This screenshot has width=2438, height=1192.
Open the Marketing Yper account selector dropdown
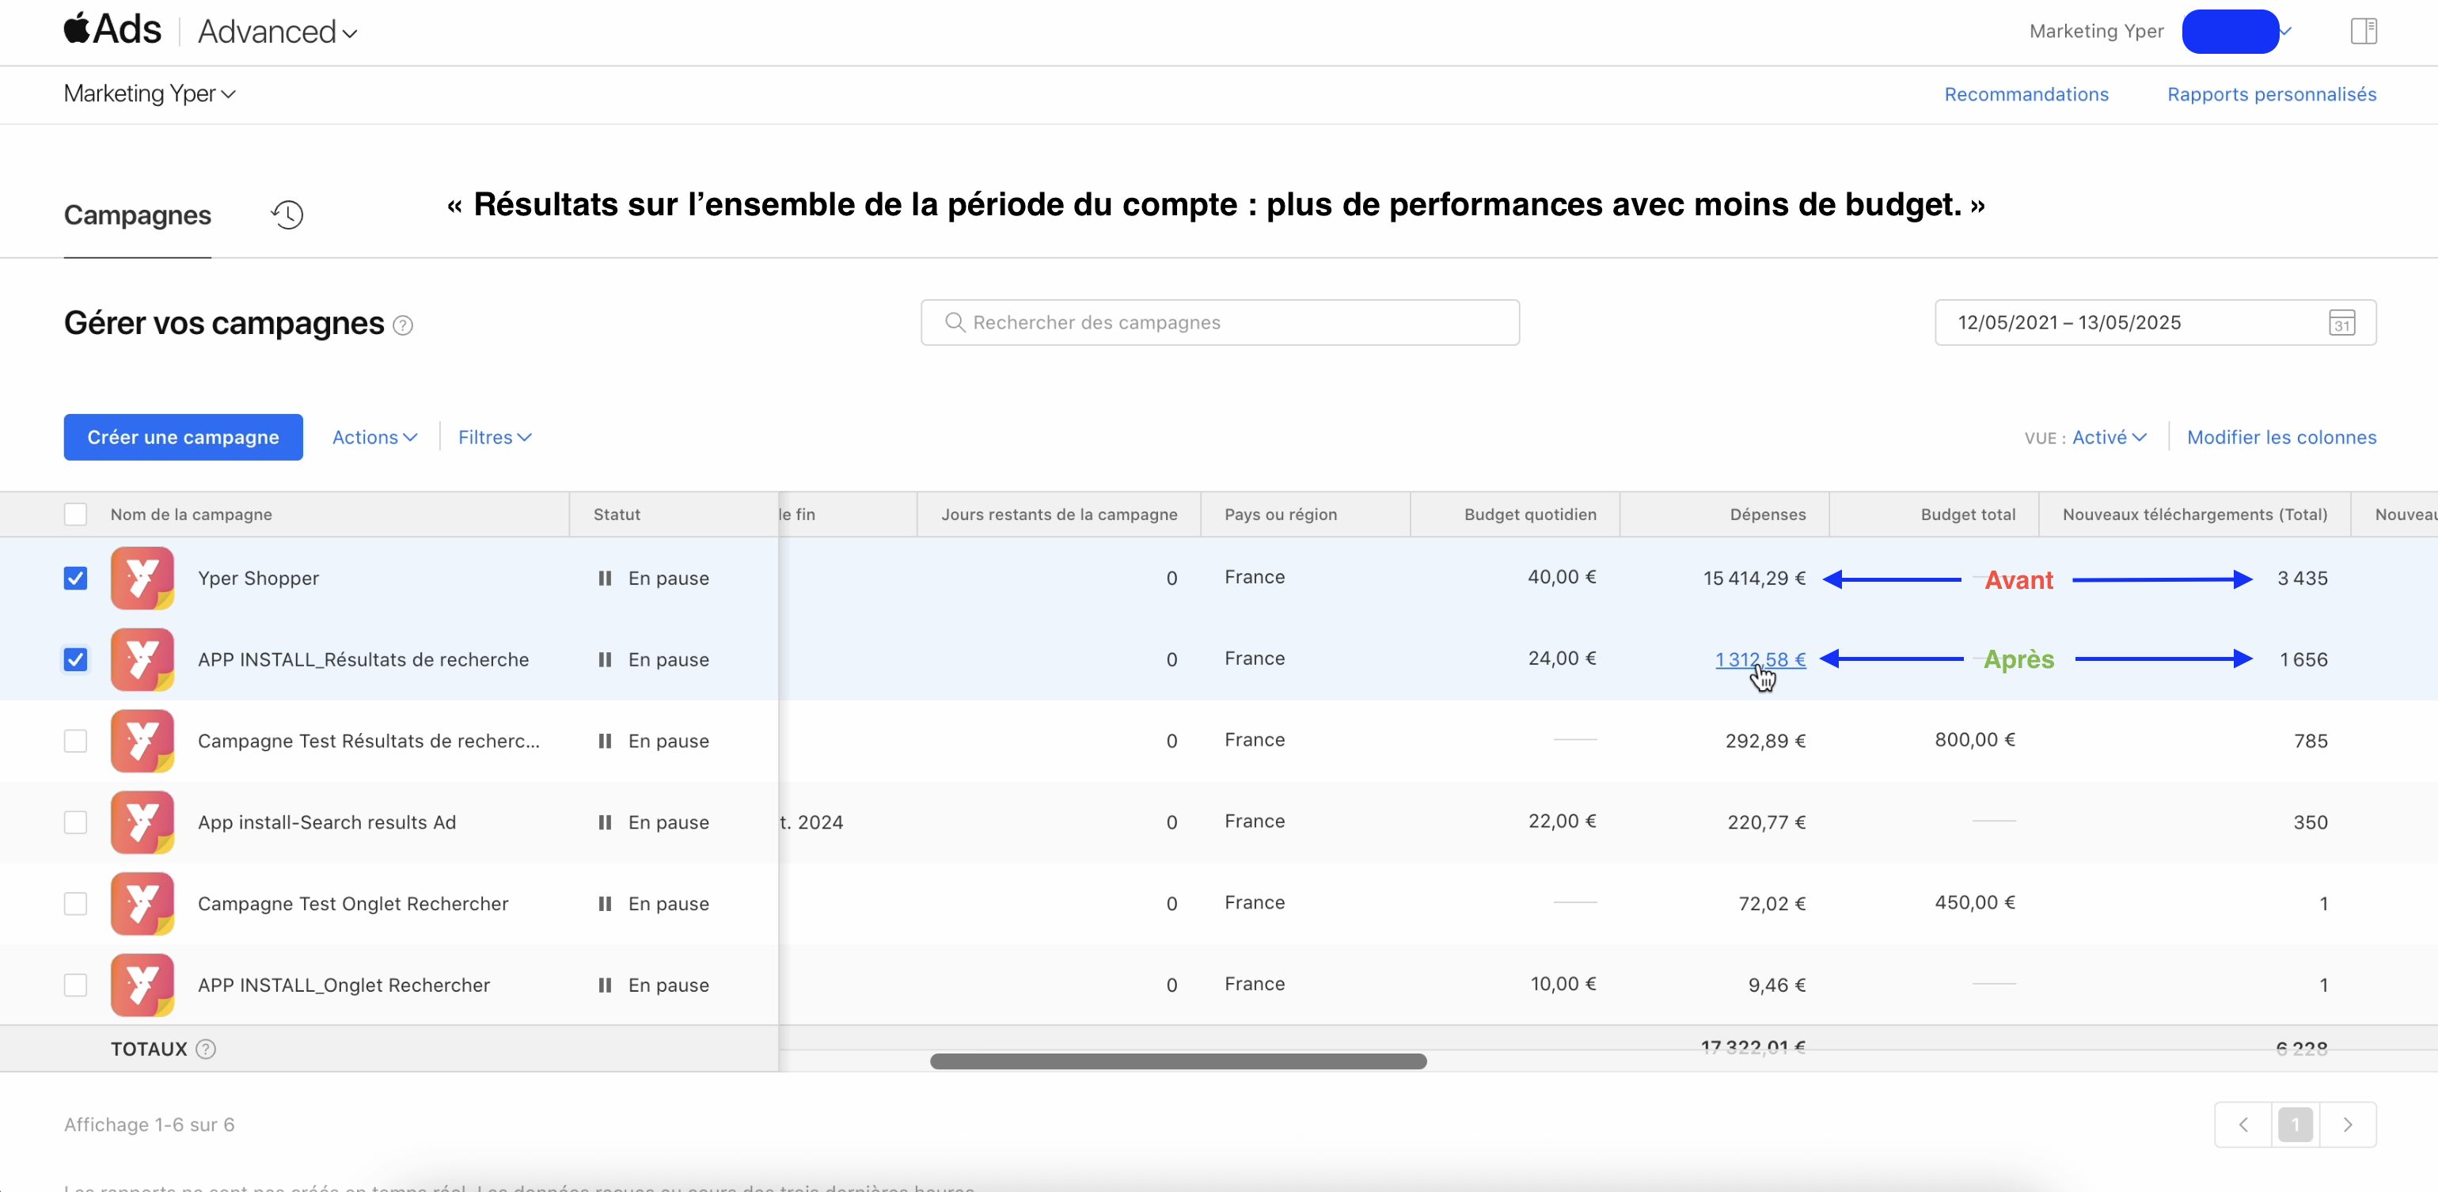pyautogui.click(x=150, y=93)
